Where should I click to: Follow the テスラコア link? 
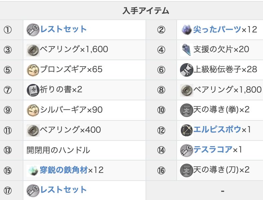[213, 150]
